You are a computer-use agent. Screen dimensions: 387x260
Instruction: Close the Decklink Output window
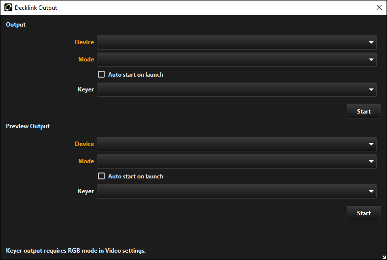coord(379,7)
